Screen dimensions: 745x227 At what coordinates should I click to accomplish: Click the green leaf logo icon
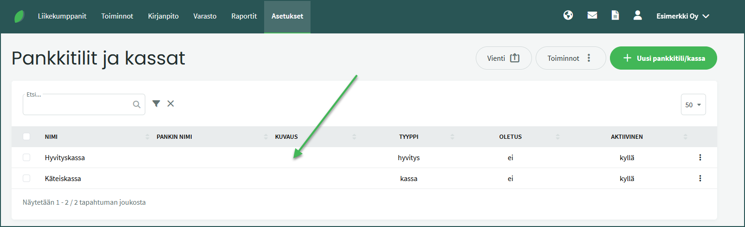coord(19,16)
